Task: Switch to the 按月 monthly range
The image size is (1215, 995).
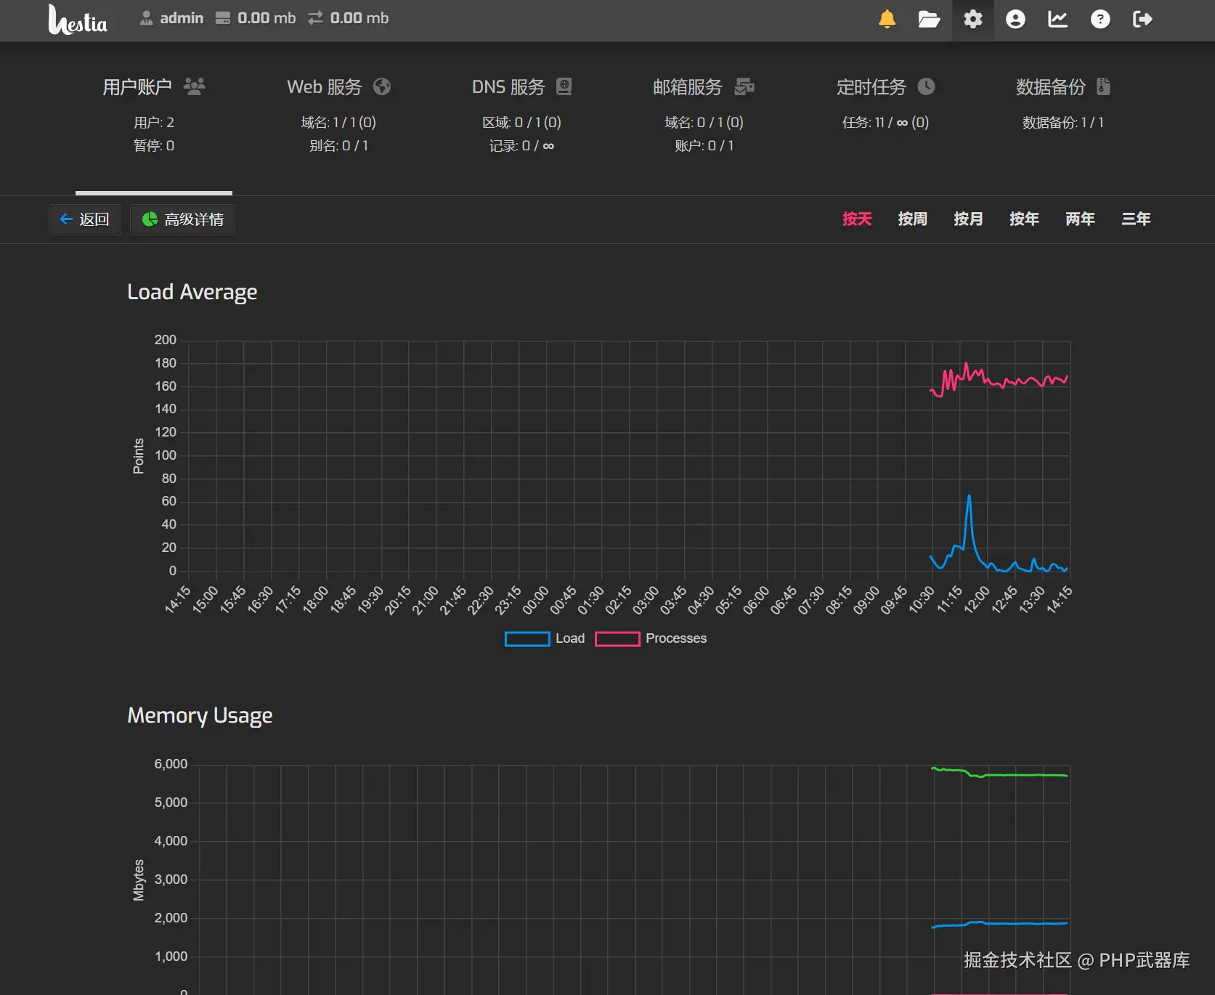Action: (969, 219)
